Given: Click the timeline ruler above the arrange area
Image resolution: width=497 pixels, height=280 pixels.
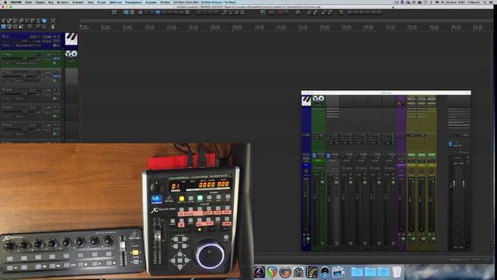Looking at the screenshot, I should 285,28.
